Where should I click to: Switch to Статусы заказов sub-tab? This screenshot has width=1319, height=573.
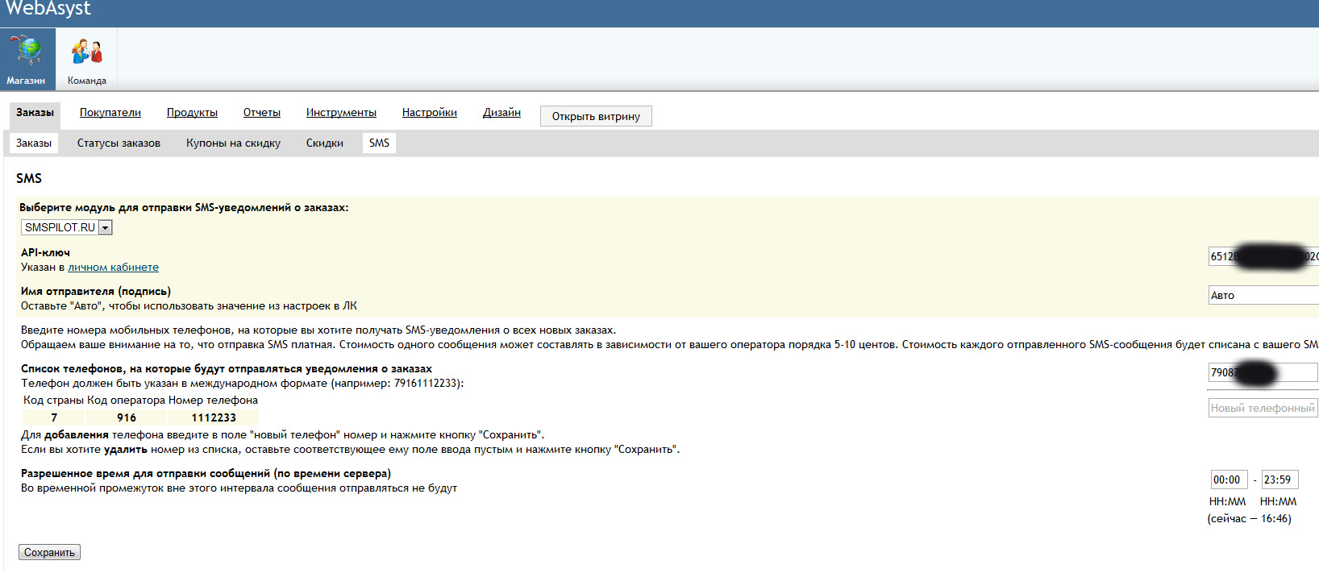[x=119, y=143]
